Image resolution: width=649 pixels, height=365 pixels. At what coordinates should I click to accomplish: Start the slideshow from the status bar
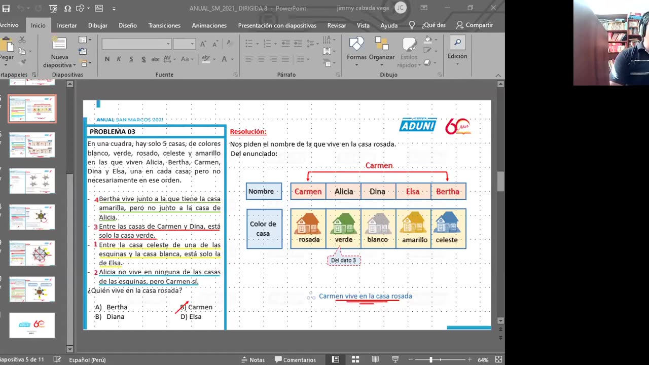395,359
